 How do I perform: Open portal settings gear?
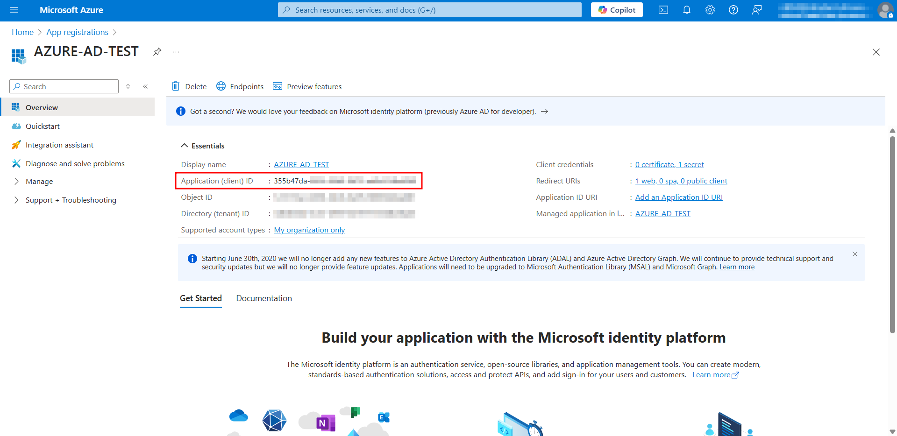click(x=710, y=10)
